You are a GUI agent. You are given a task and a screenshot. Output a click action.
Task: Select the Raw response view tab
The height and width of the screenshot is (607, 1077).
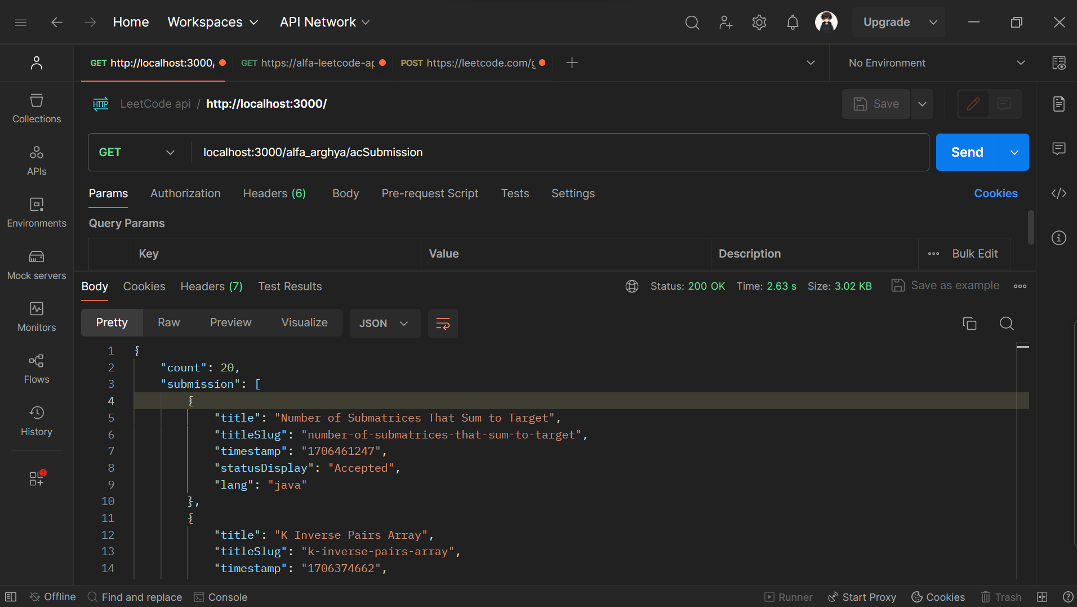(168, 322)
